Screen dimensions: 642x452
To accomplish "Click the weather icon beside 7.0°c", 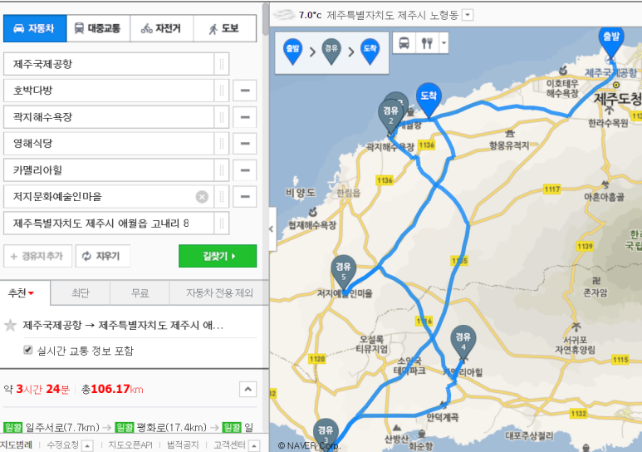I will [283, 15].
